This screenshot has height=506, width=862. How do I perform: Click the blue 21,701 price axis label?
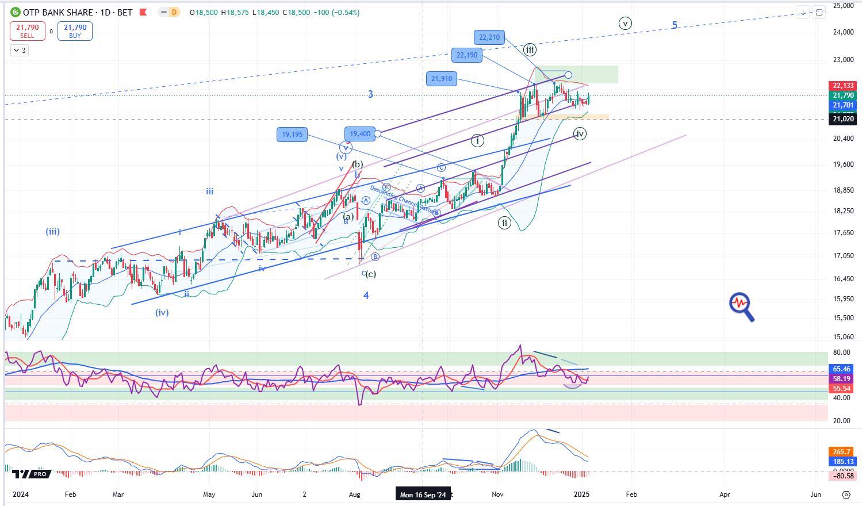point(843,105)
